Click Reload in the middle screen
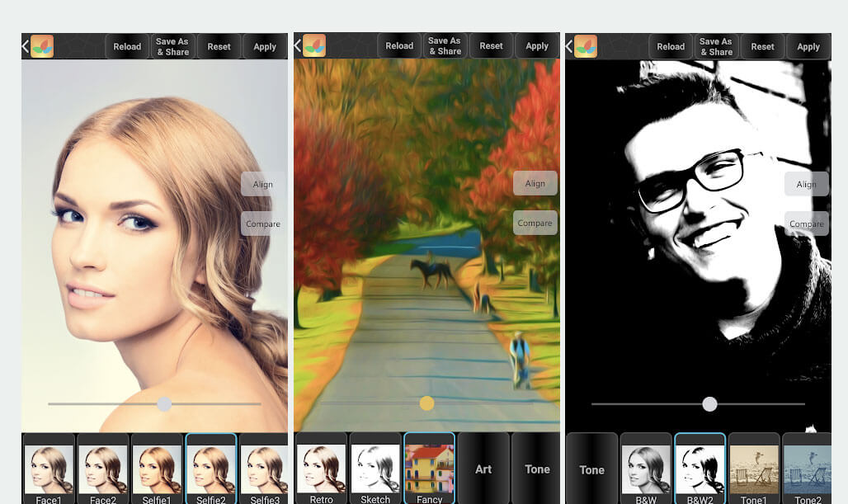848x504 pixels. pos(399,46)
